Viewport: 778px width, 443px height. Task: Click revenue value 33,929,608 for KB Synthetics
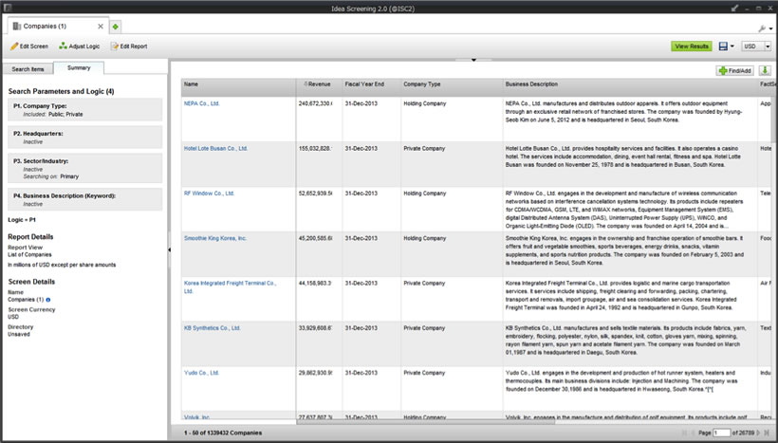[316, 328]
